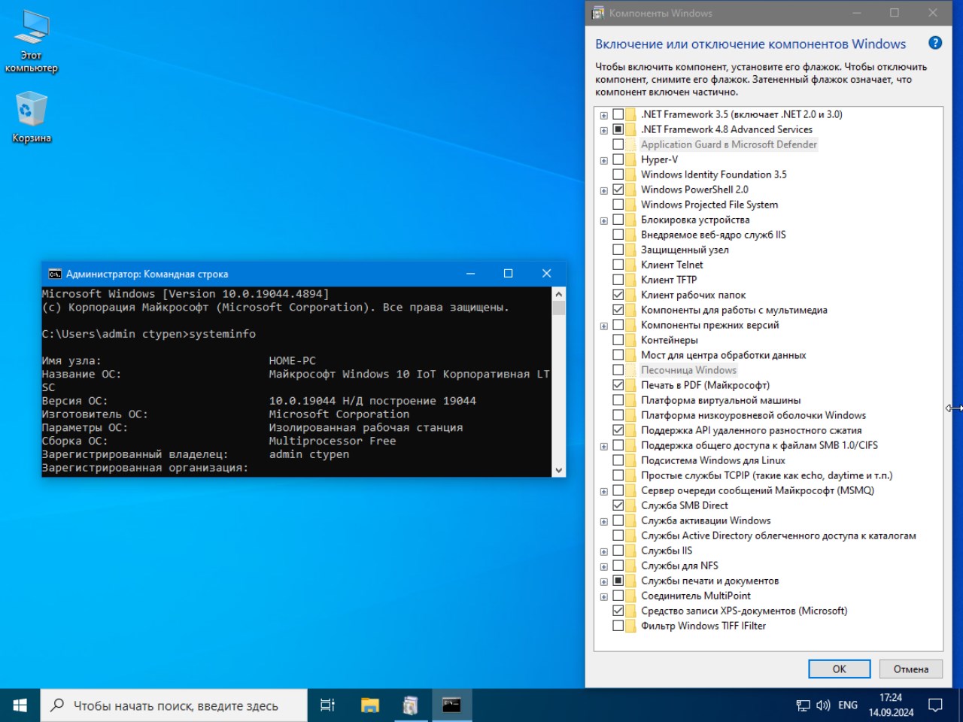963x722 pixels.
Task: Check Подсистема Windows для Linux
Action: pyautogui.click(x=618, y=460)
